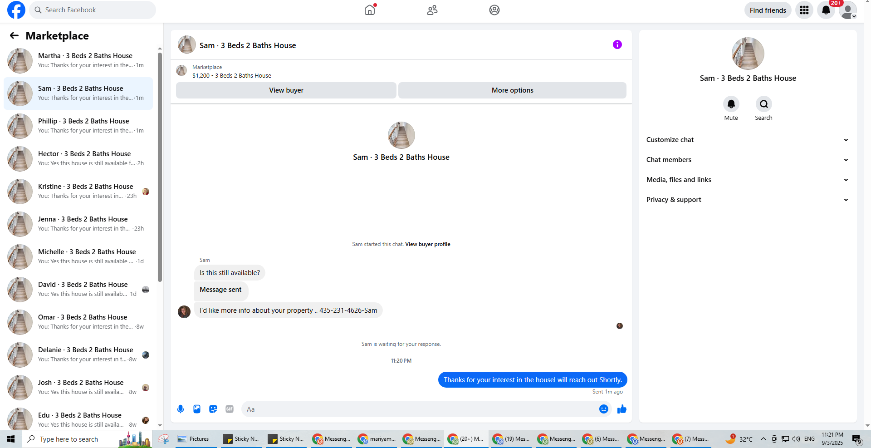Screen dimensions: 871x448
Task: Click the volume icon in system tray
Action: point(796,439)
